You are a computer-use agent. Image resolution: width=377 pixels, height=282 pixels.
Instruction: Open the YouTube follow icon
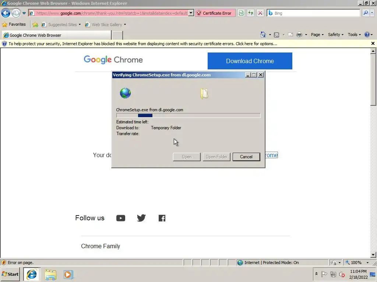pos(121,218)
